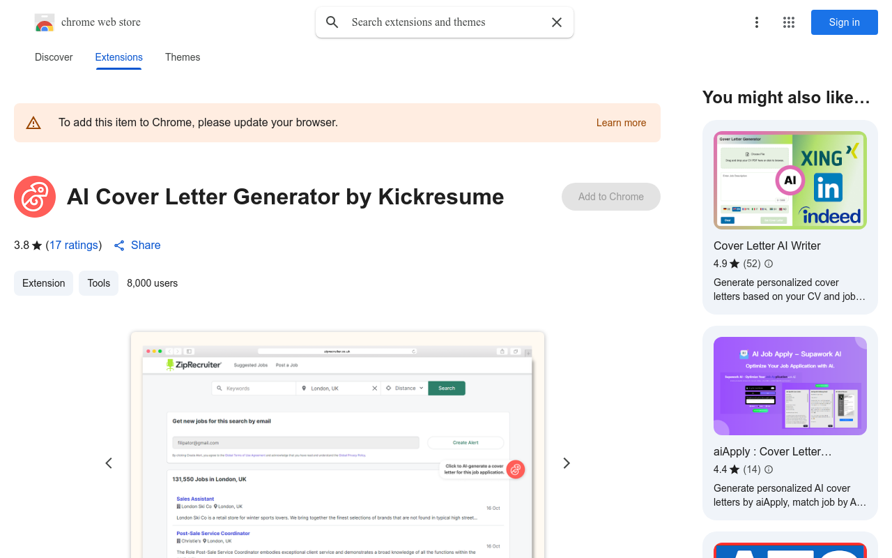Click the 4.9 rating on Cover Letter AI Writer
Image resolution: width=892 pixels, height=558 pixels.
click(726, 264)
